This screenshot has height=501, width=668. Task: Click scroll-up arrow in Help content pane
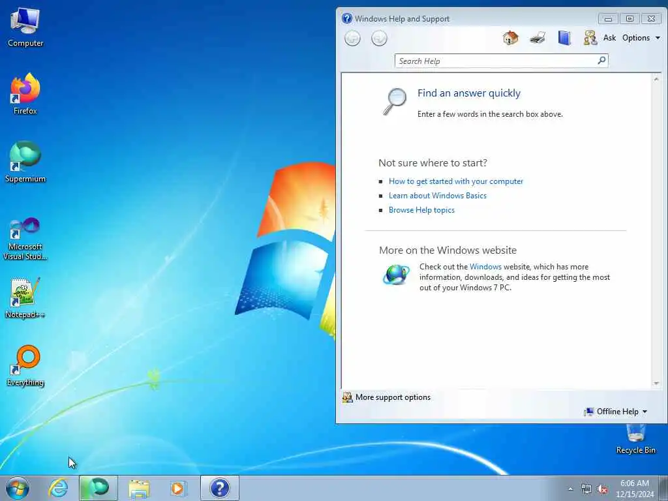tap(656, 79)
